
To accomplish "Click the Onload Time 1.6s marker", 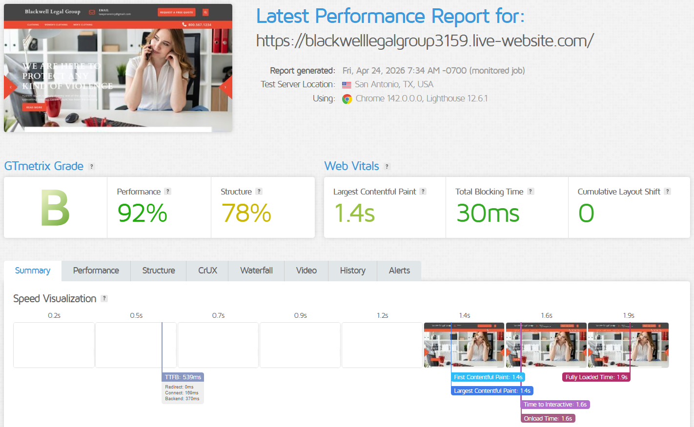I will [x=548, y=419].
